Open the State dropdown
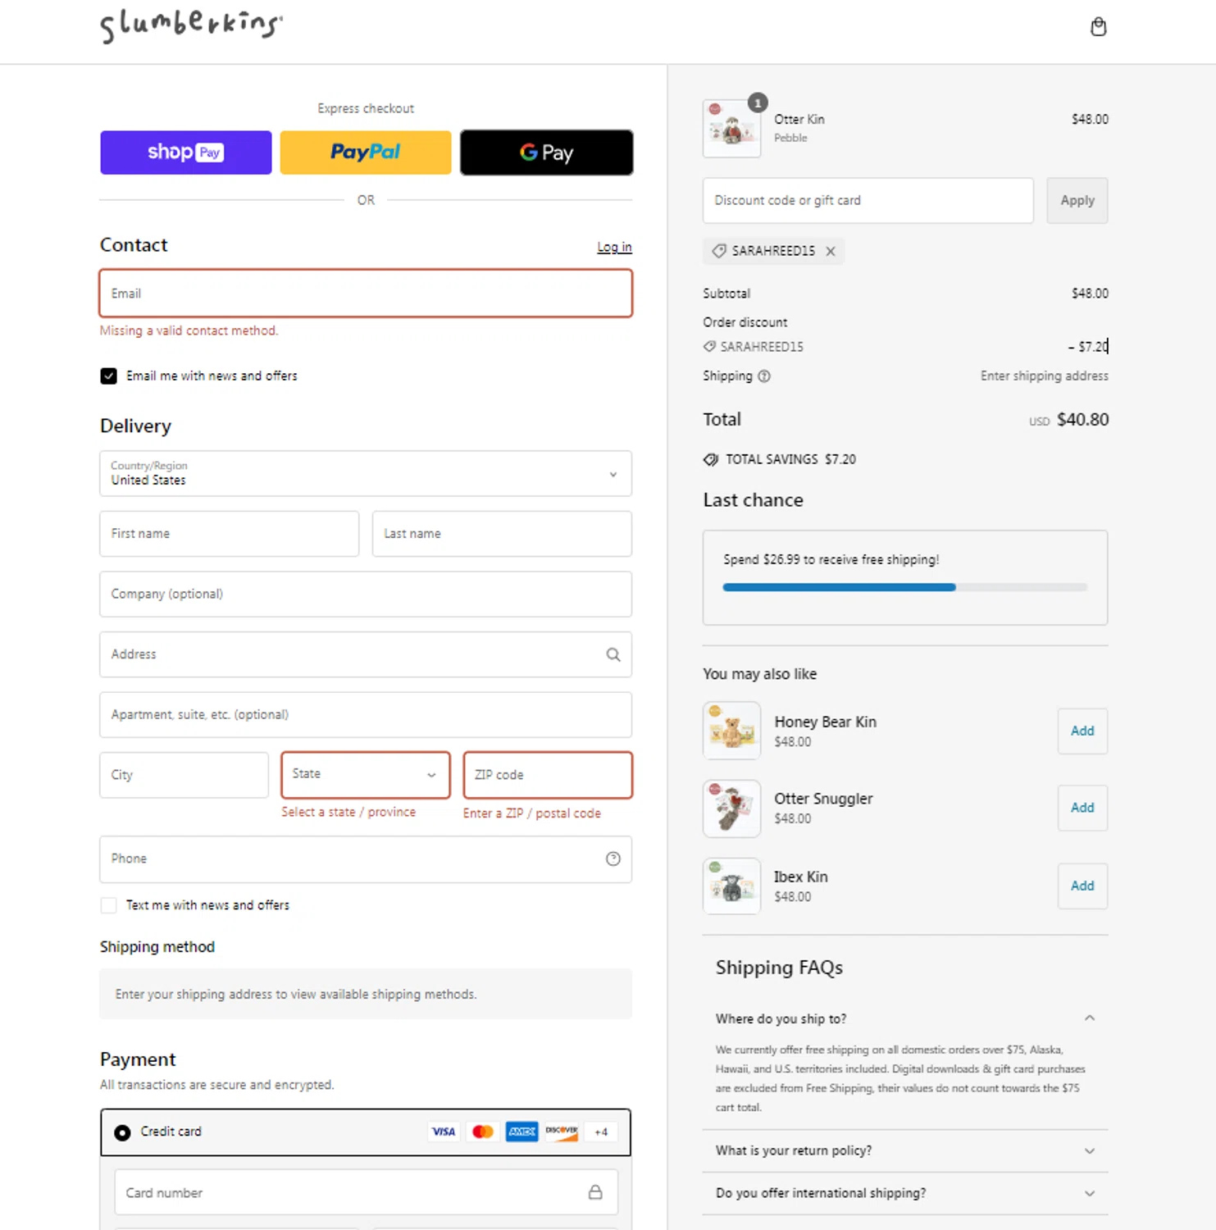Viewport: 1216px width, 1230px height. click(366, 775)
